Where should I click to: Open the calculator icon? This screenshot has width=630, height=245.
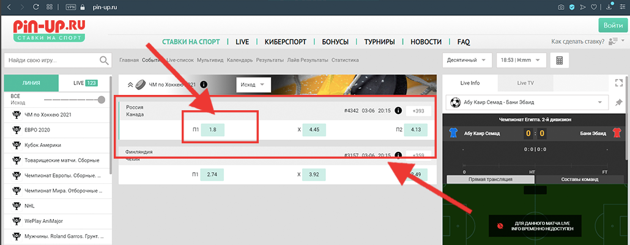coord(559,61)
